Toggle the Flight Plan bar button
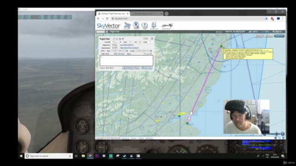The width and height of the screenshot is (296, 166). [113, 32]
